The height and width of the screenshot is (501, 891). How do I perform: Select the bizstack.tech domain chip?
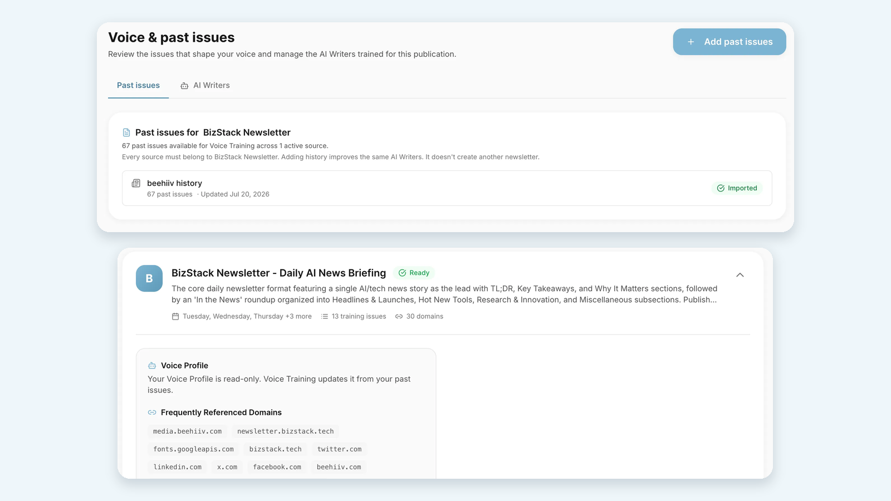pos(276,449)
